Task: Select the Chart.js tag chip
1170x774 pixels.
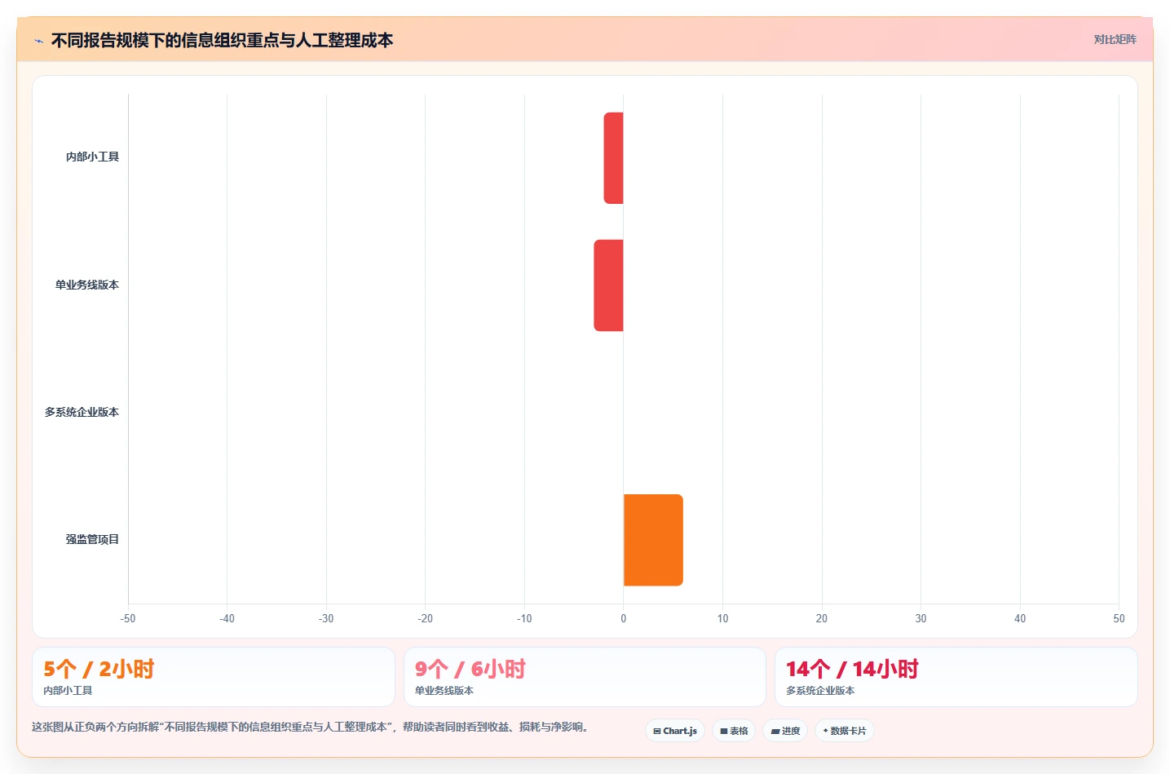Action: point(675,731)
